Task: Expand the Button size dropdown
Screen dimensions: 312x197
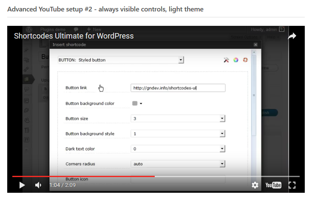Action: [178, 119]
